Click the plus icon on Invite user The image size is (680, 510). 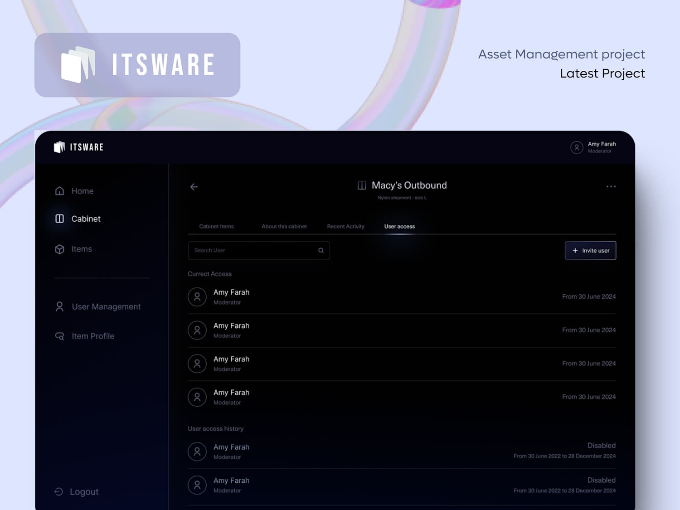click(575, 250)
